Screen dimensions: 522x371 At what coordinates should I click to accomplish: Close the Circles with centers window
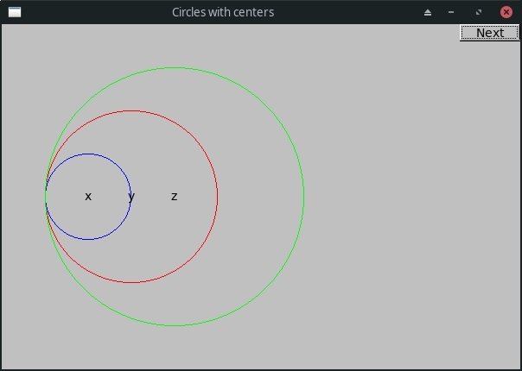point(506,12)
